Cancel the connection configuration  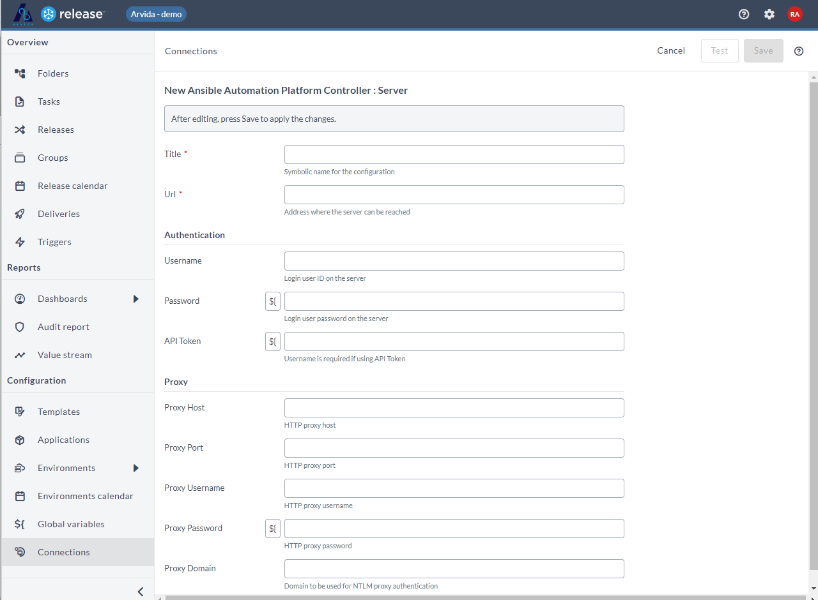(x=670, y=50)
